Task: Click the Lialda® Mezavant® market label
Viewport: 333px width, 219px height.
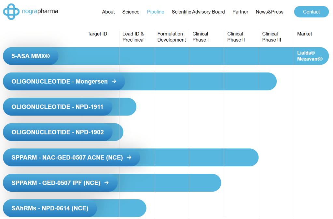Action: pos(310,56)
